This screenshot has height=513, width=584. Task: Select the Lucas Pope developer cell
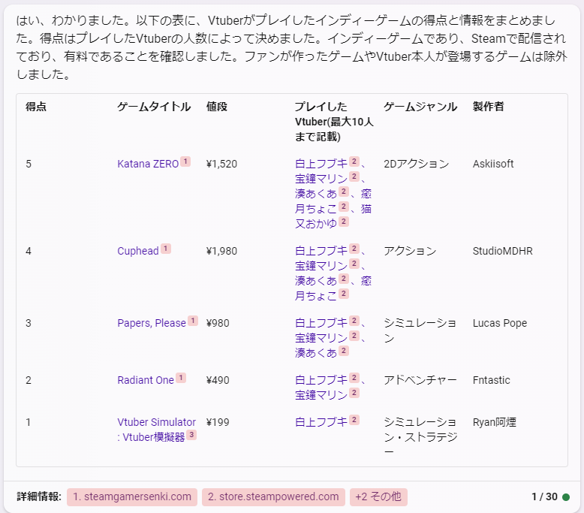500,323
